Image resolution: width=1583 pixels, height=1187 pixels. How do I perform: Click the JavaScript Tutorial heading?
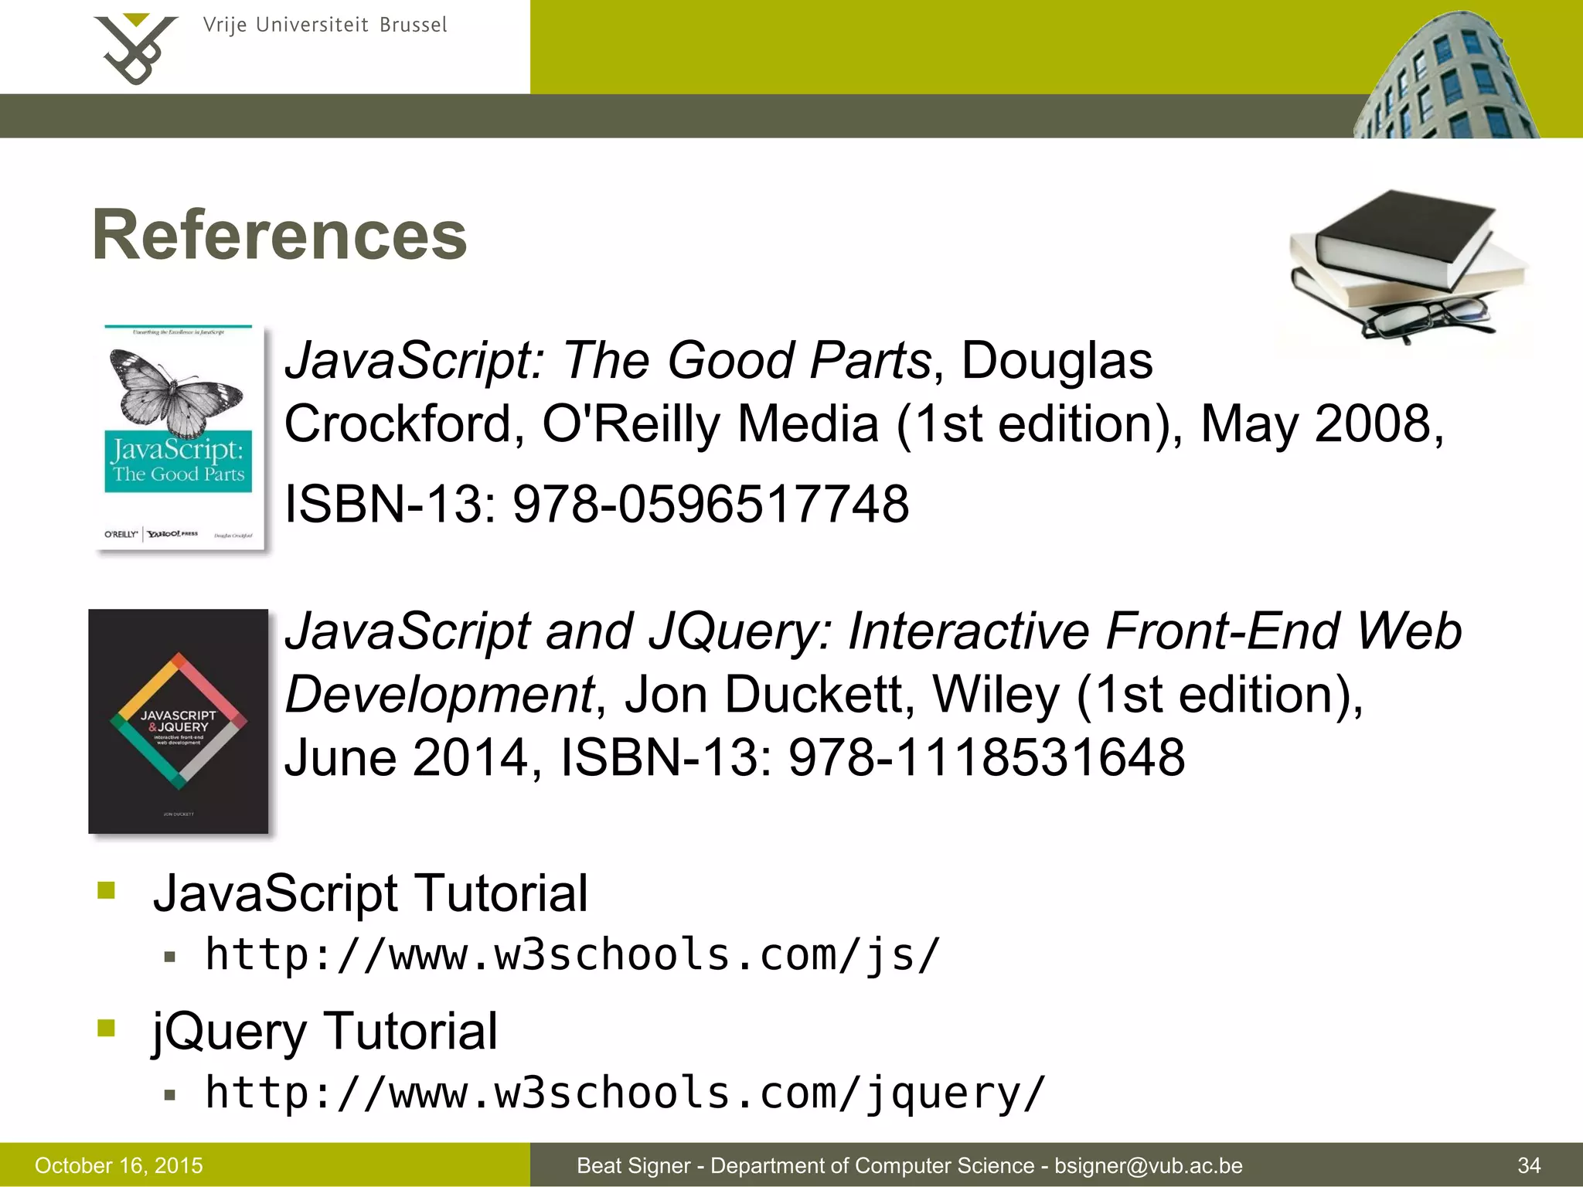[370, 893]
